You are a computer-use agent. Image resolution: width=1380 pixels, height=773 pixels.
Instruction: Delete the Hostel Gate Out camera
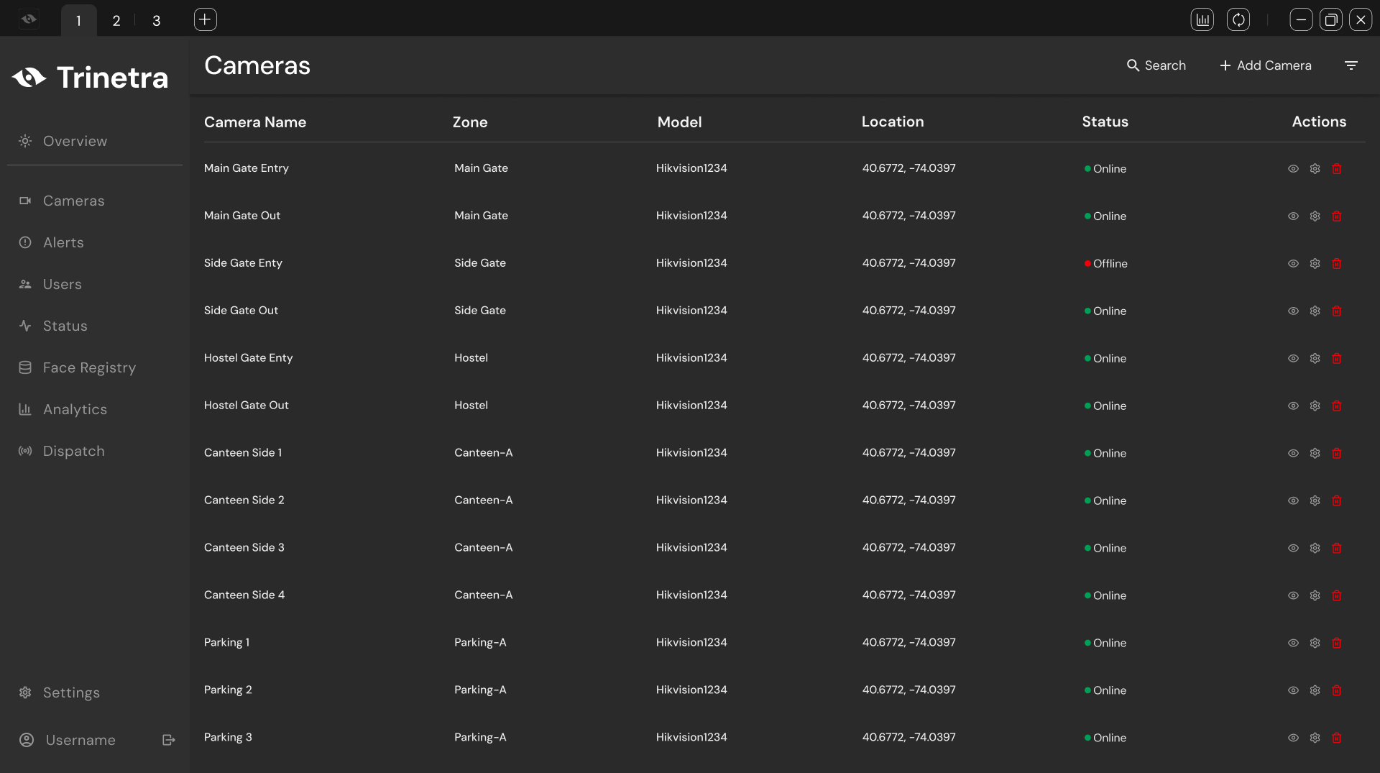(1336, 406)
